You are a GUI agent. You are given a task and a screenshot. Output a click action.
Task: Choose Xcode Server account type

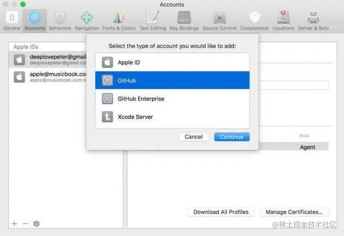point(173,117)
